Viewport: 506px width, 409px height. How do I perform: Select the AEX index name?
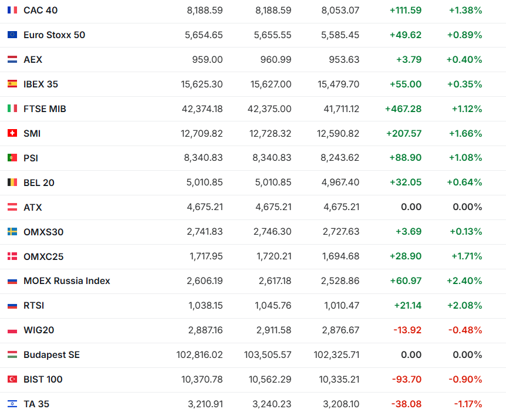(x=33, y=59)
